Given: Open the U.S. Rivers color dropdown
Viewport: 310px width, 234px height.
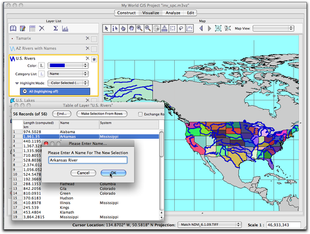Looking at the screenshot, I should [x=68, y=65].
